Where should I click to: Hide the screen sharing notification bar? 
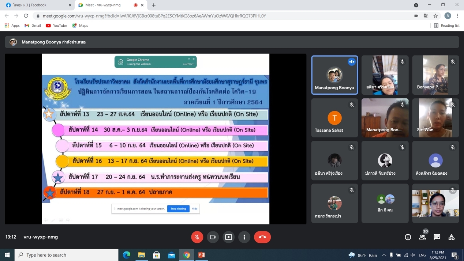tap(195, 209)
